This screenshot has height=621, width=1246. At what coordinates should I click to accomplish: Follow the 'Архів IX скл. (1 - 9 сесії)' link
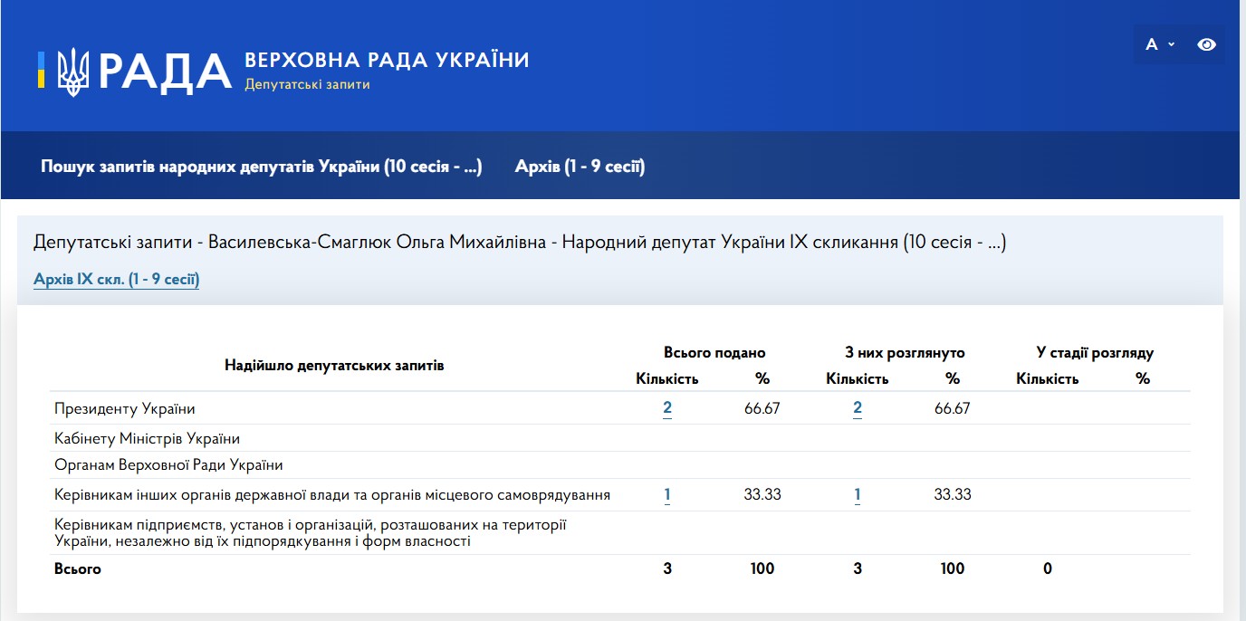click(116, 279)
